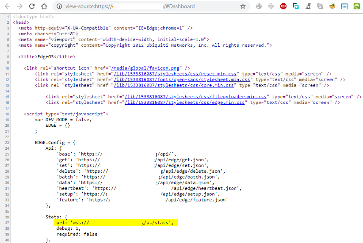The width and height of the screenshot is (363, 243).
Task: Click the set.json API line
Action: pos(133,165)
